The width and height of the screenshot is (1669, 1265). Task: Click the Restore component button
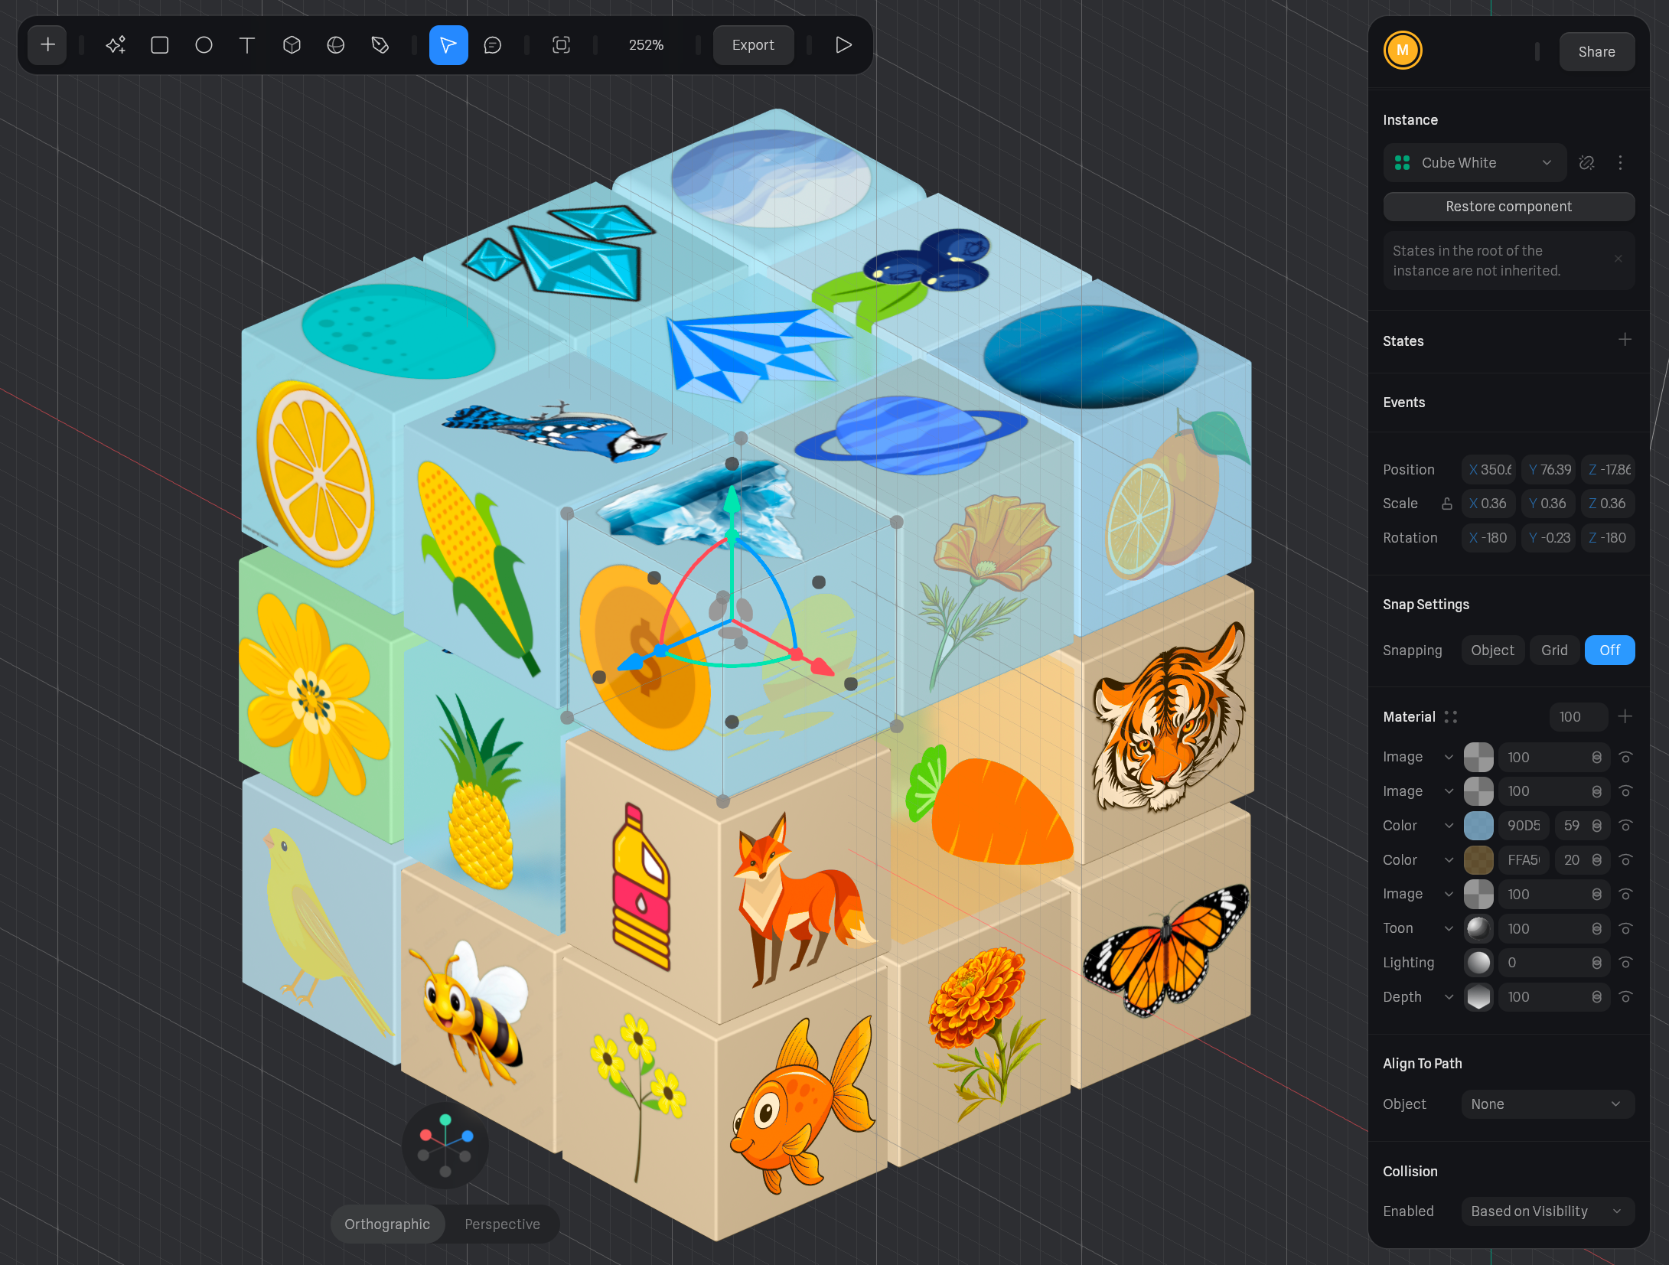point(1508,206)
